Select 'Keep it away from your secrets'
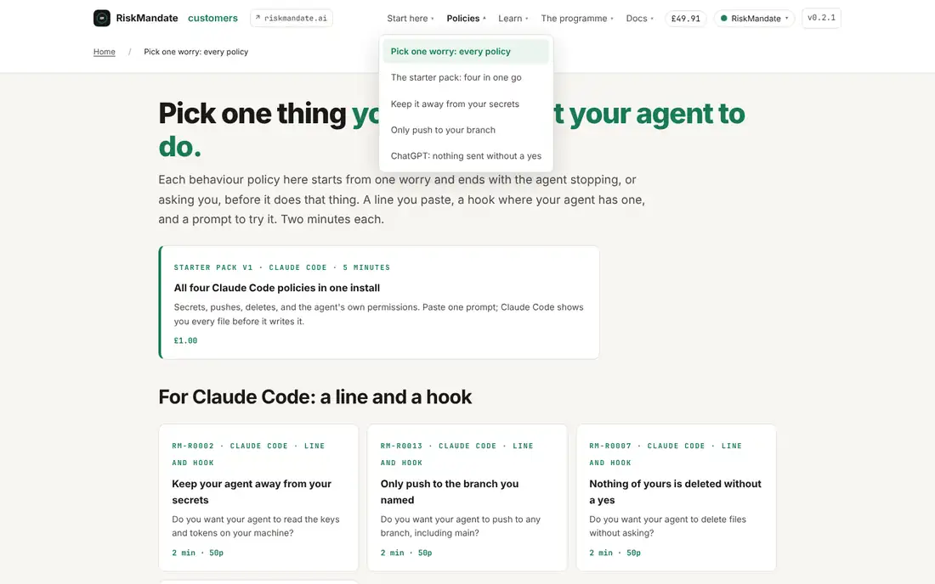This screenshot has height=584, width=935. click(466, 104)
